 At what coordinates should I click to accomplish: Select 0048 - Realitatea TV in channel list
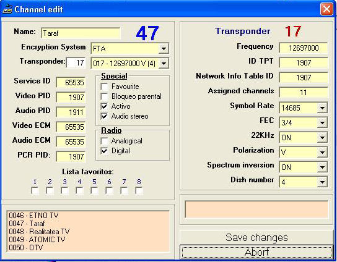tap(39, 232)
